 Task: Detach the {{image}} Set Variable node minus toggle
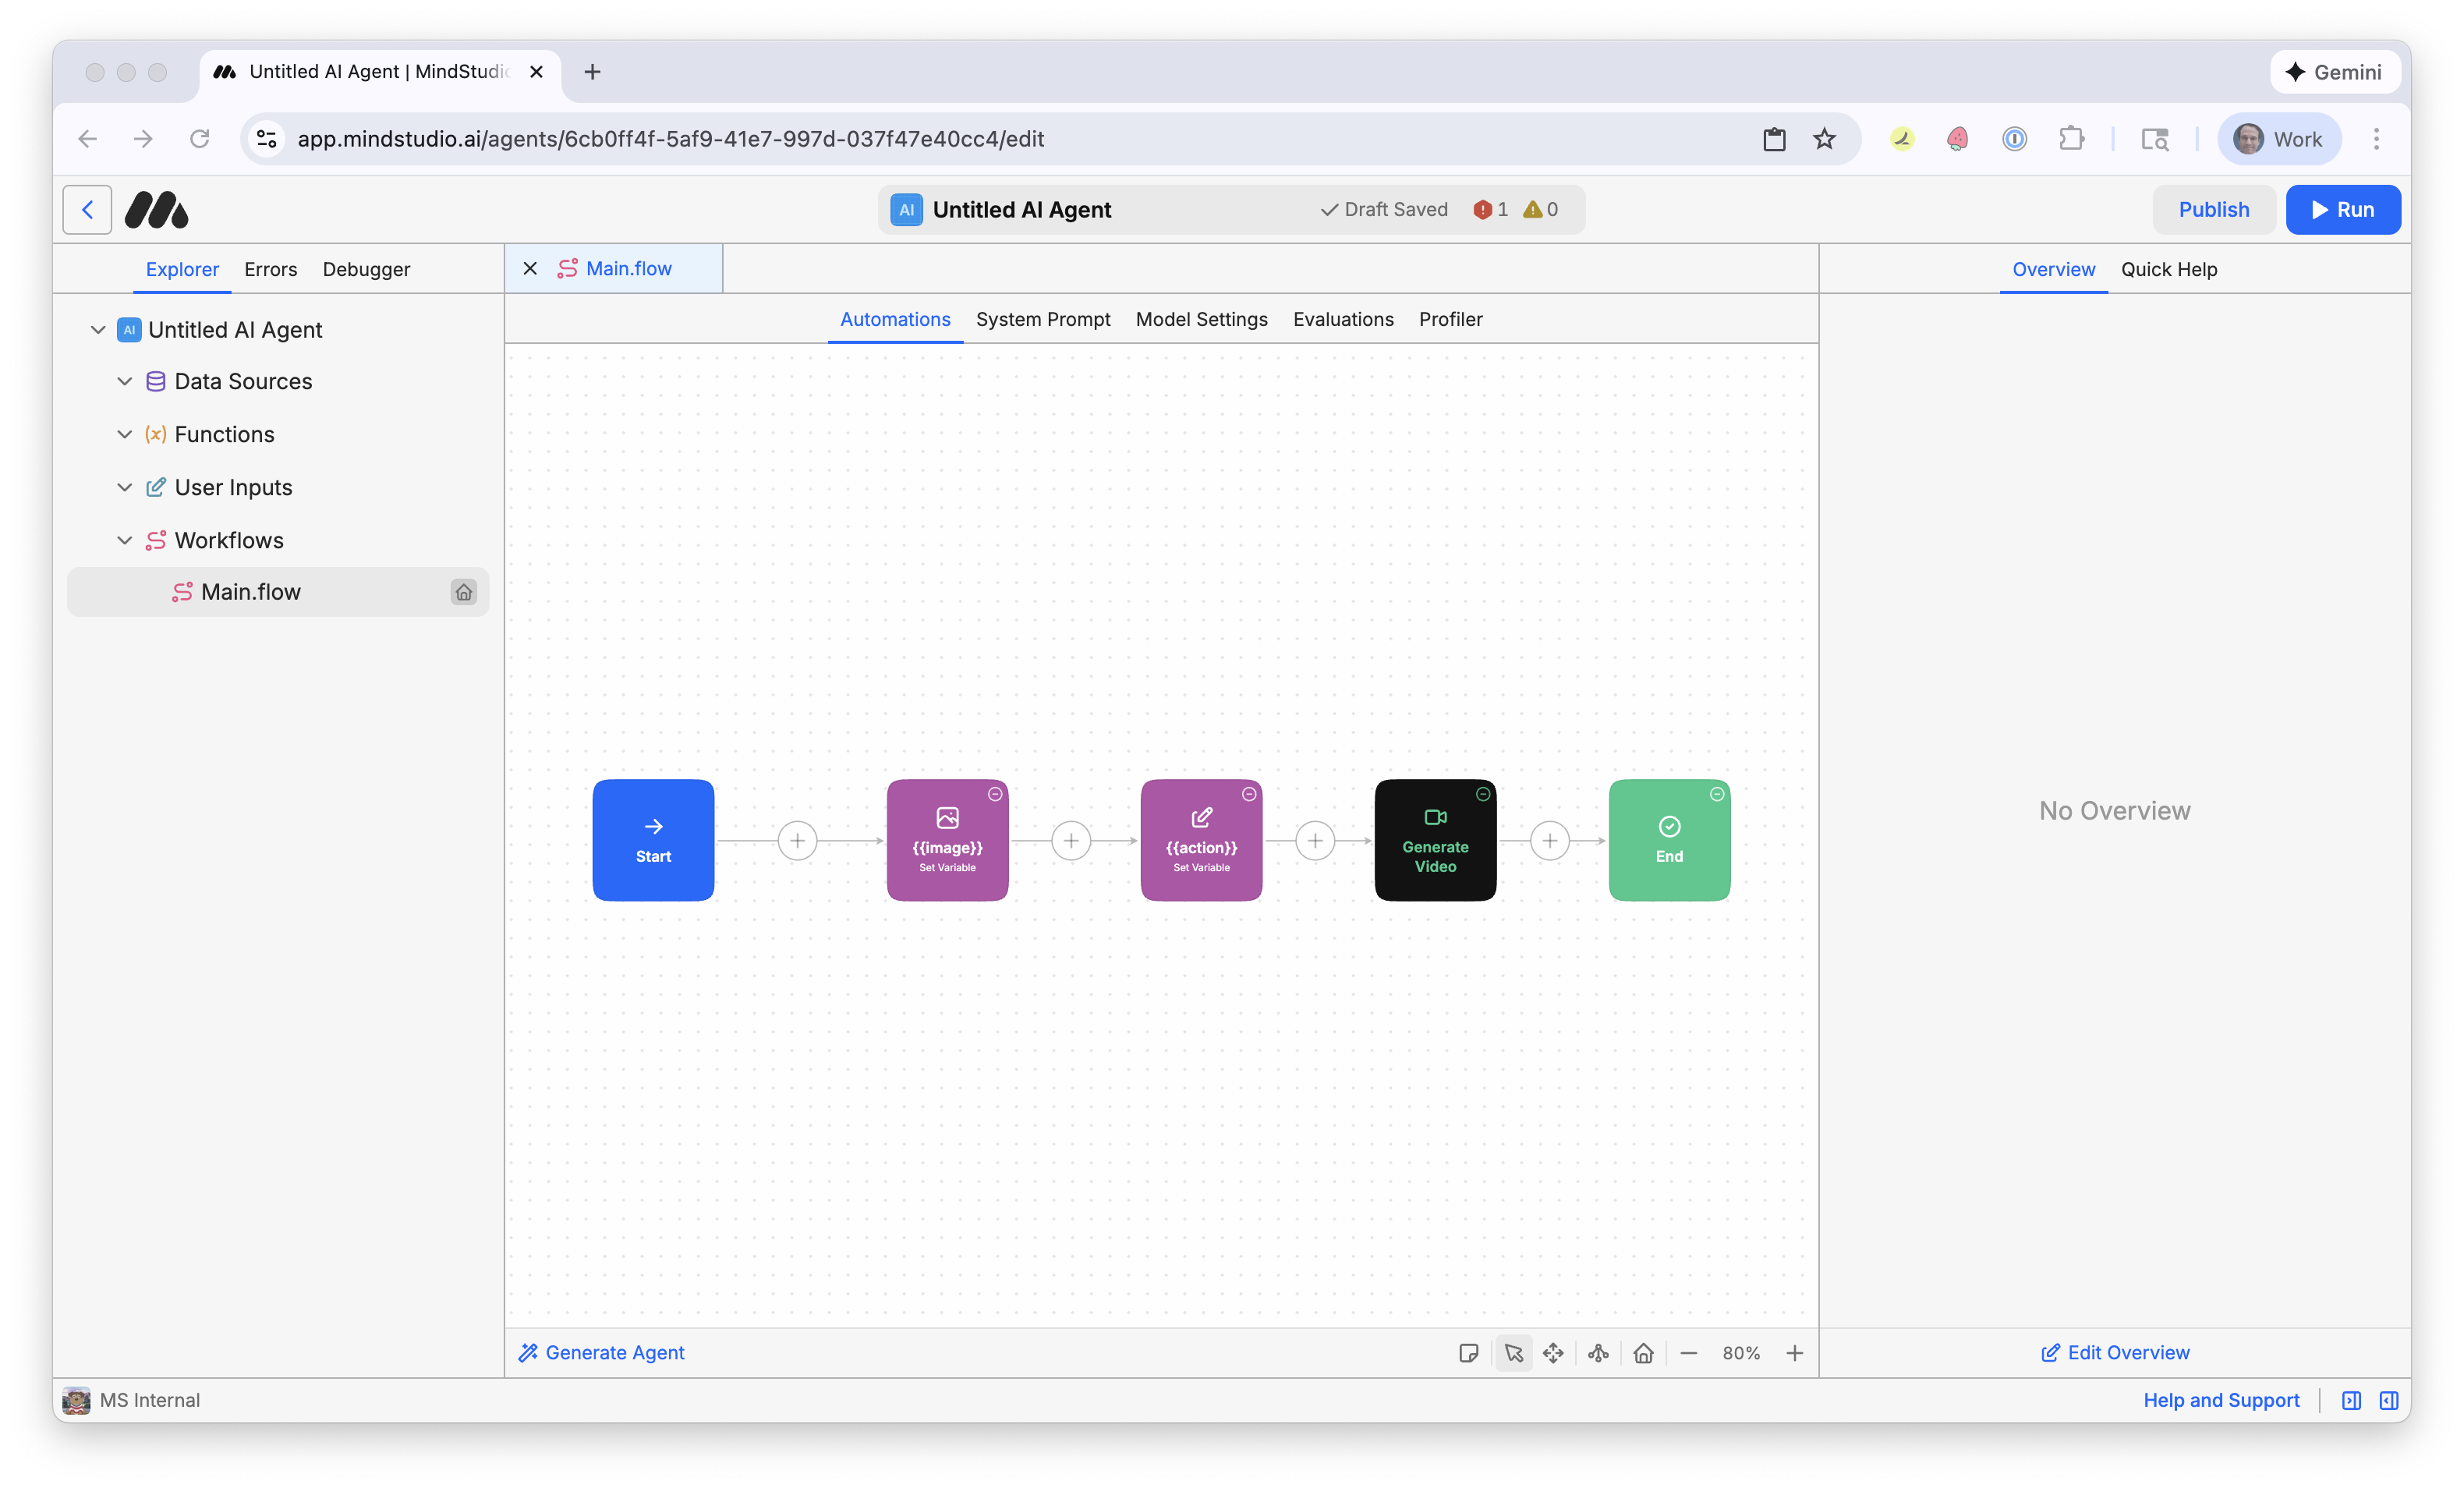click(x=996, y=793)
